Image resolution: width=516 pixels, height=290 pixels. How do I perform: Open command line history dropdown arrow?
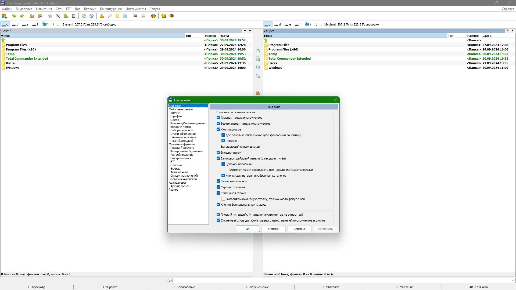(513, 280)
